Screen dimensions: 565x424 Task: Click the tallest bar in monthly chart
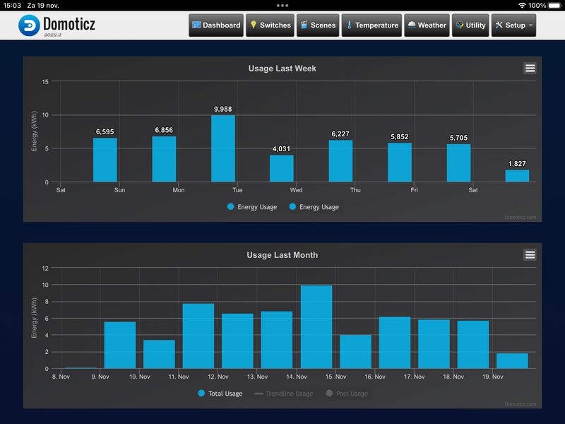pos(316,327)
